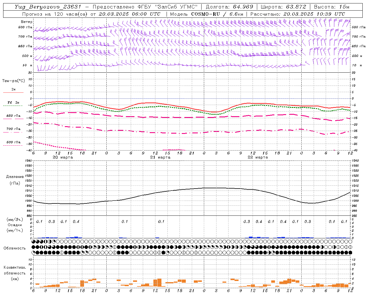367x293 pixels.
Task: Click the Широта: 63.872 header field
Action: click(283, 7)
